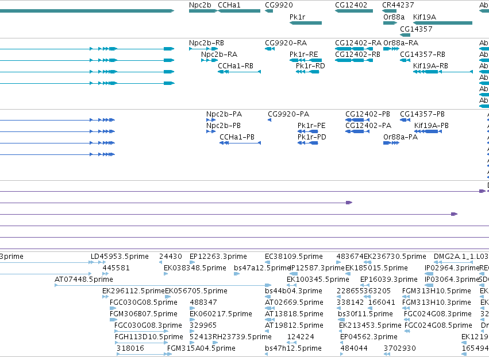Select EST AT02669.5prime
Screen dimensions: 489x357
294,303
